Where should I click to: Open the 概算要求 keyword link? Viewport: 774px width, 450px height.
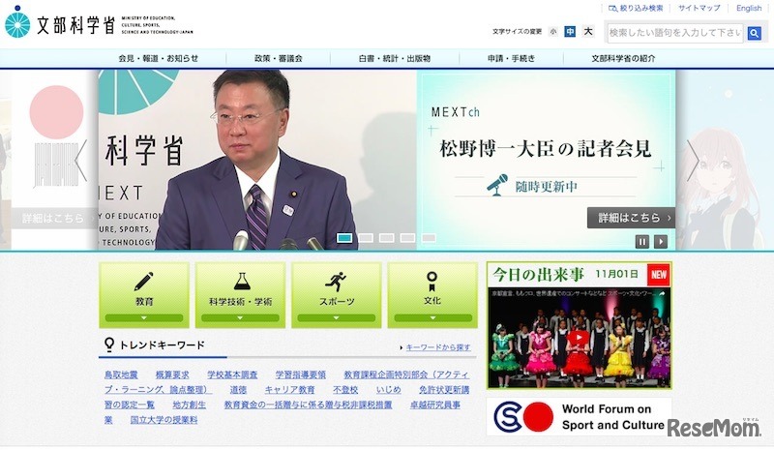(172, 375)
